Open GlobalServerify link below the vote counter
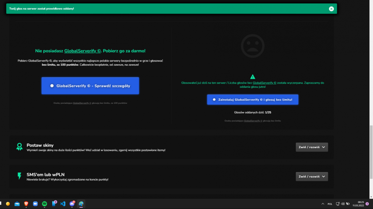Screen dimensions: 373x209 pyautogui.click(x=253, y=121)
